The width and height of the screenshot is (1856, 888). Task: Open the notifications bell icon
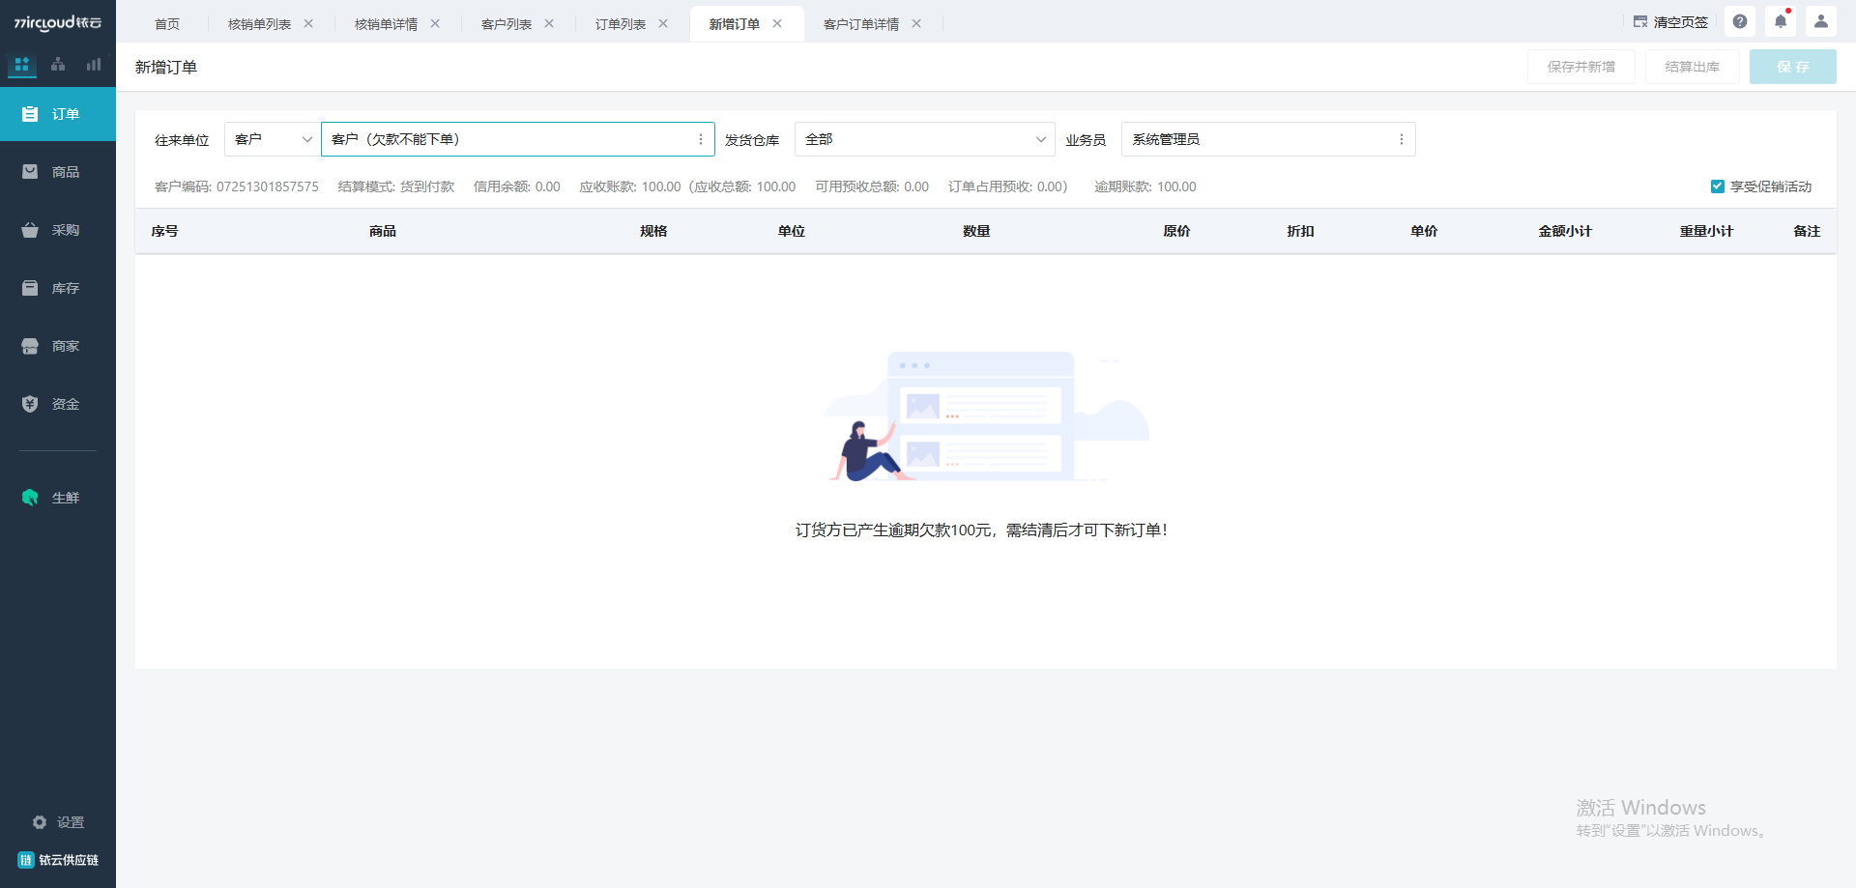(1781, 21)
